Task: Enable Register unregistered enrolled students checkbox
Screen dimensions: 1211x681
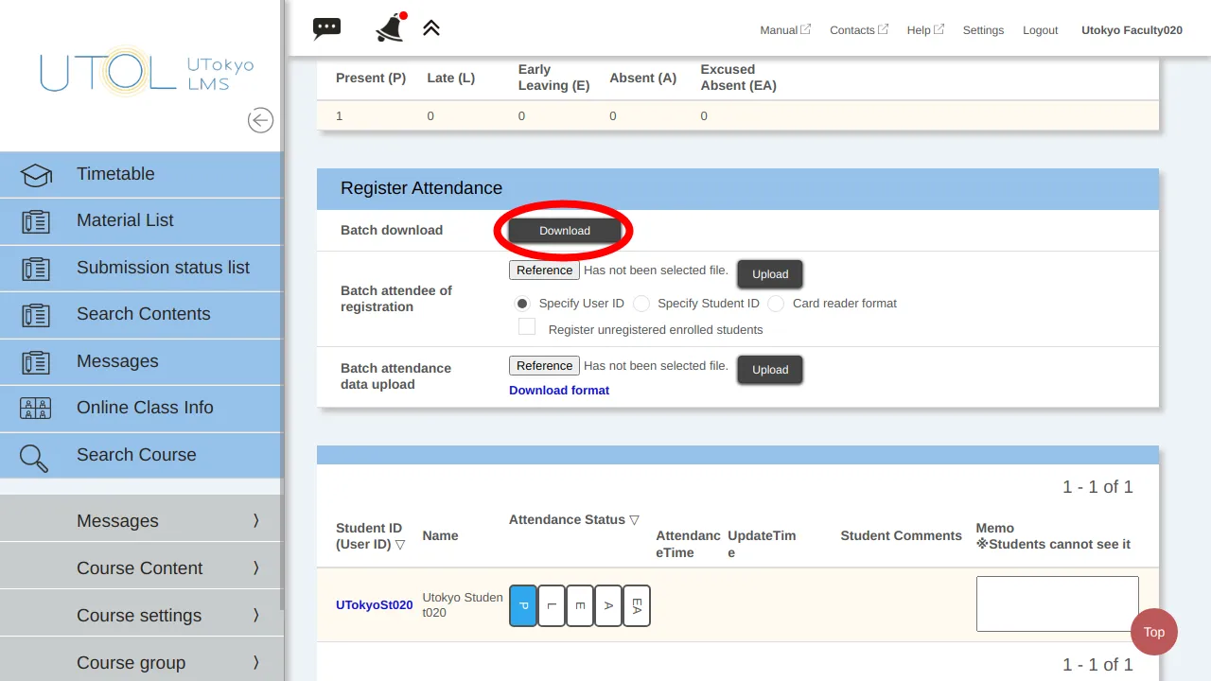Action: click(x=527, y=327)
